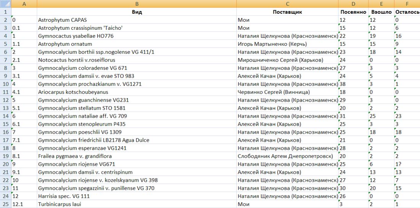
Task: Select cell 'Gymnocalycium guanchinense VG231'
Action: [x=137, y=100]
